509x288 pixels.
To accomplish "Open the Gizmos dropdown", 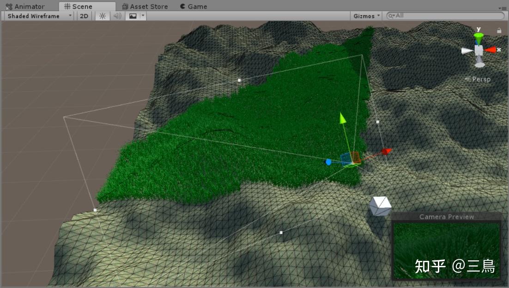I will click(365, 16).
